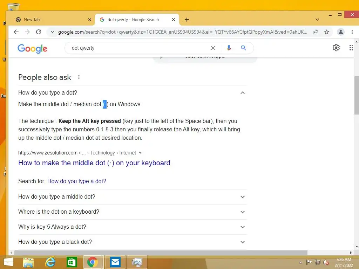Expand How do you type a black dot
Image resolution: width=359 pixels, height=269 pixels.
point(132,242)
